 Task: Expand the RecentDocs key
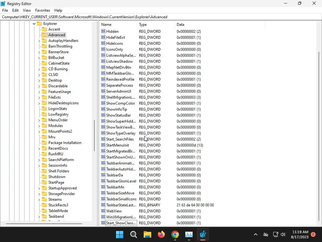tap(39, 149)
